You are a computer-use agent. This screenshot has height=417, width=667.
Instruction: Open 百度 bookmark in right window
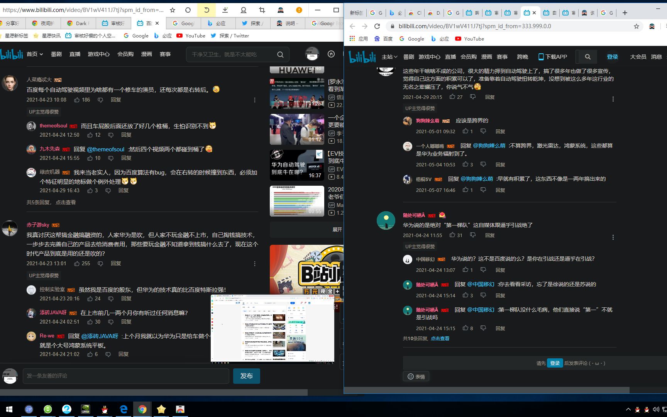pos(383,39)
